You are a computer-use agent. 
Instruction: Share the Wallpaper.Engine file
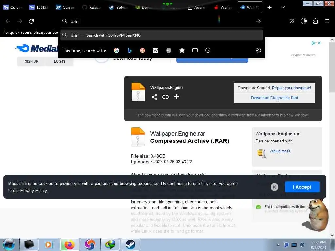click(154, 97)
